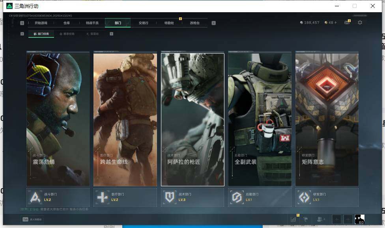Viewport: 385px width, 228px height.
Task: Select the 部门 tab
Action: (x=118, y=23)
